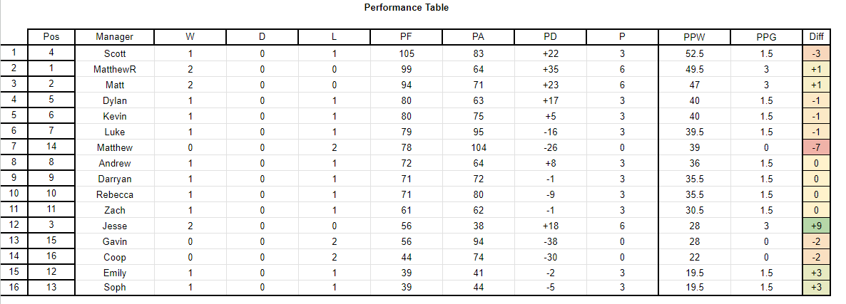This screenshot has height=304, width=846.
Task: Select the PD cell showing +35
Action: pyautogui.click(x=551, y=69)
